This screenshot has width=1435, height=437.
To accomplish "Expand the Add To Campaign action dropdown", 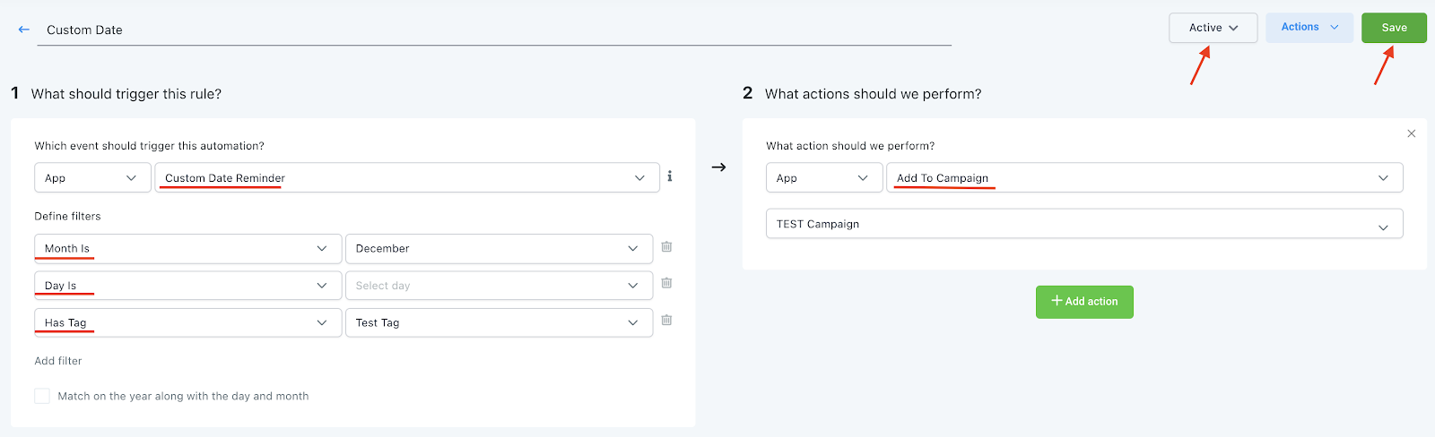I will click(x=1144, y=177).
